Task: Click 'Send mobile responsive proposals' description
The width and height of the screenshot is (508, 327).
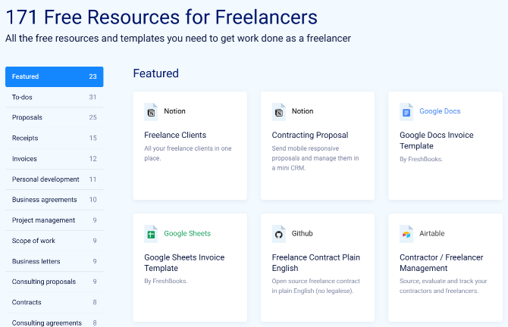Action: click(315, 158)
